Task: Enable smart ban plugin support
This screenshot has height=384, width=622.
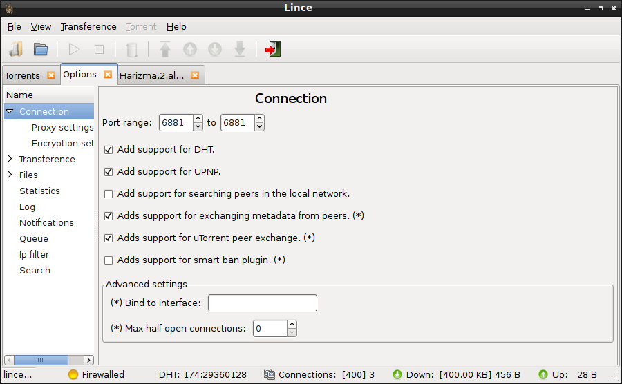Action: [x=109, y=260]
